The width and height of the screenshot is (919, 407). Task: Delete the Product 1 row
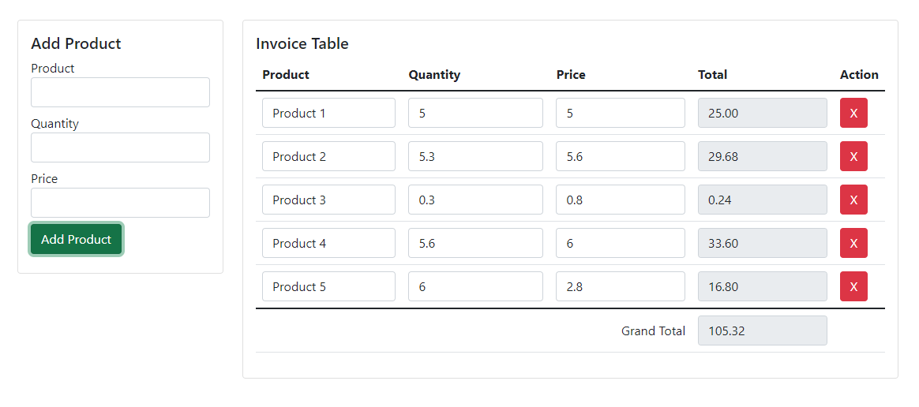coord(853,113)
